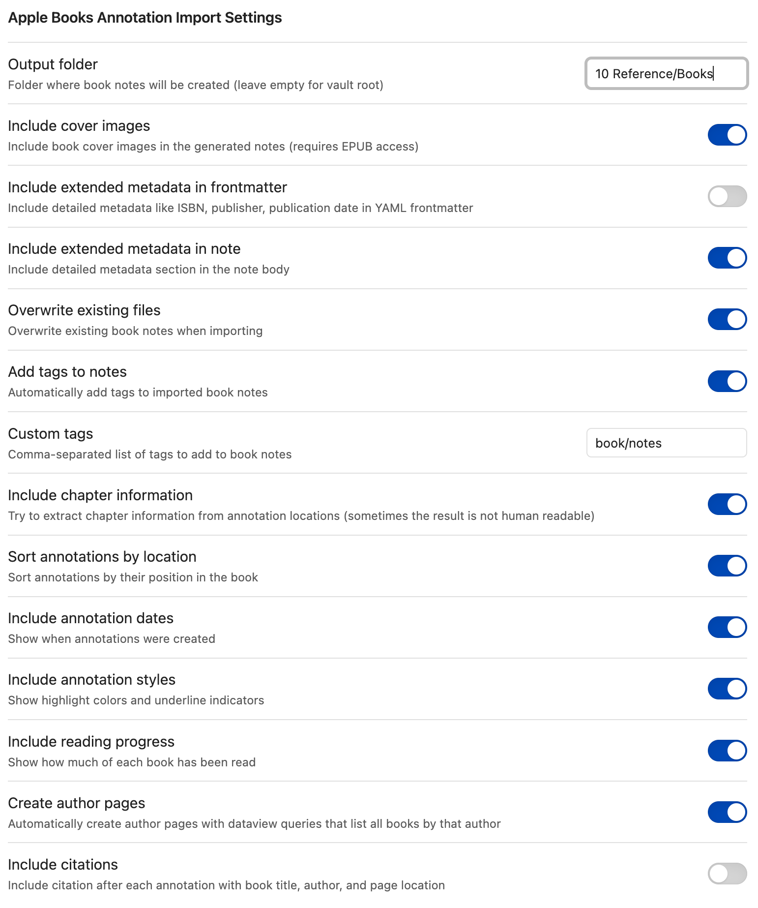The image size is (758, 908).
Task: Click the Create author pages description text
Action: (x=254, y=824)
